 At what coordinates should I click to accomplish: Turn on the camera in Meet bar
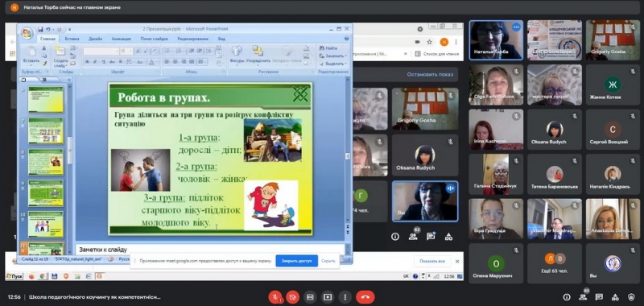(x=292, y=297)
